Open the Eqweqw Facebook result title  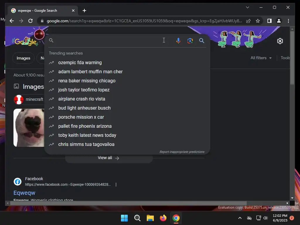pos(24,193)
